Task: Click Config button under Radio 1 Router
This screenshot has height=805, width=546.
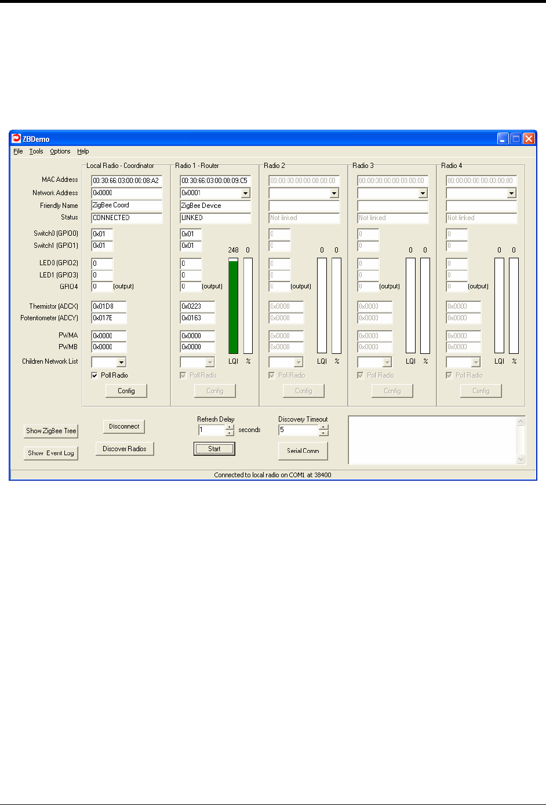Action: [215, 391]
